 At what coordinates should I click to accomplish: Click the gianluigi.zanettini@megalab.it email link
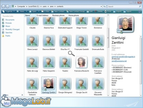point(123,57)
